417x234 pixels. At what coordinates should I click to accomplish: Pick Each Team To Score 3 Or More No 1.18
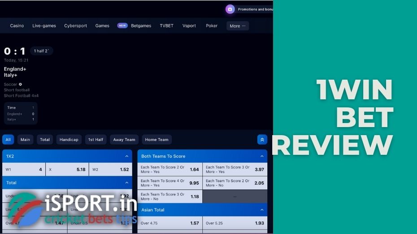click(x=169, y=196)
